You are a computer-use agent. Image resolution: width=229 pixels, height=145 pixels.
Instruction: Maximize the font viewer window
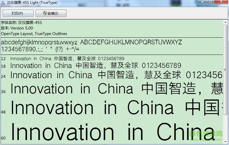(210, 2)
